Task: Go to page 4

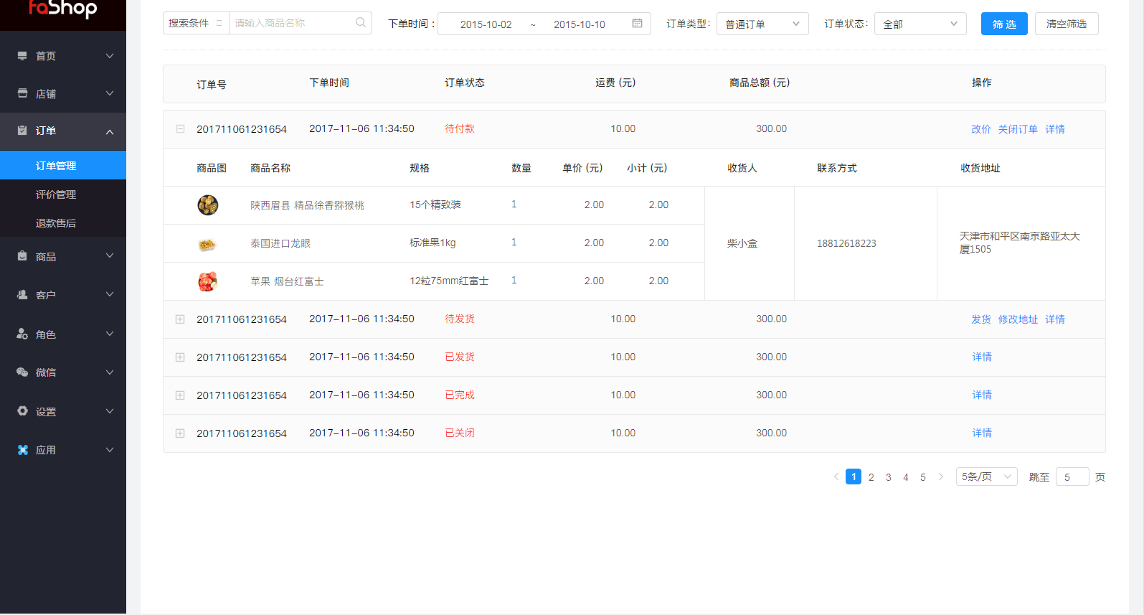Action: [x=906, y=477]
